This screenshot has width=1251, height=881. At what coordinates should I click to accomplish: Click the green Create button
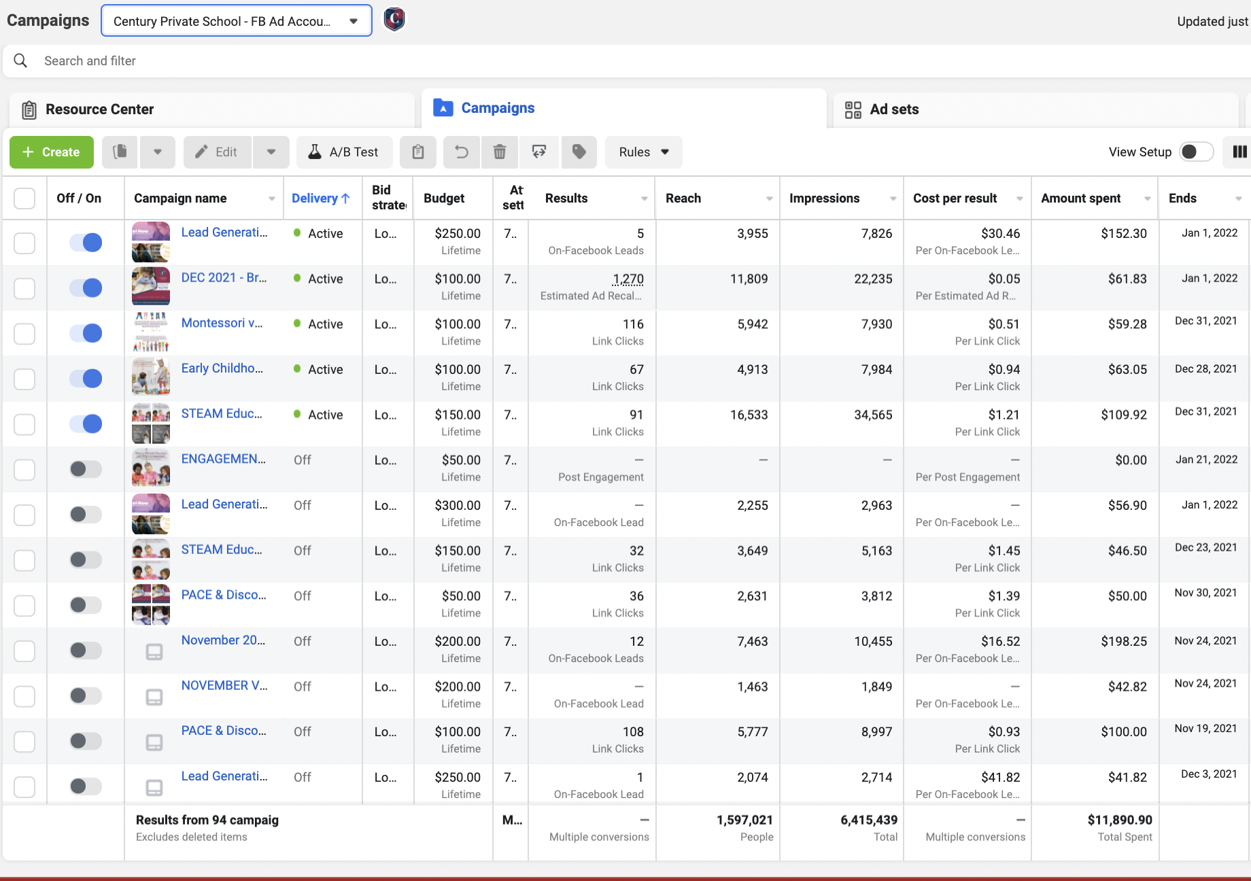(52, 152)
